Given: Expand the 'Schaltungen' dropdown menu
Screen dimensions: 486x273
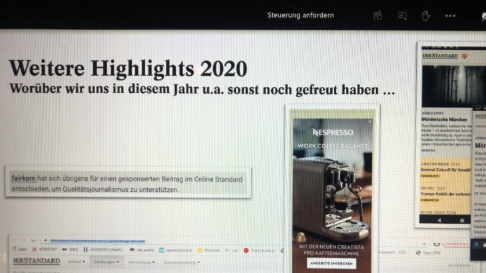Looking at the screenshot, I should (108, 262).
